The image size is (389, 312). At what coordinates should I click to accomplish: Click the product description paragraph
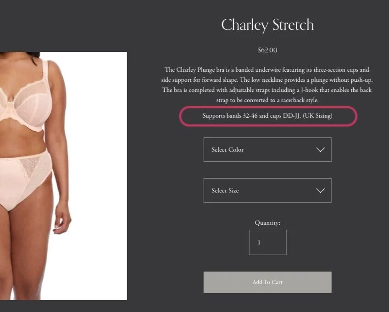(267, 85)
